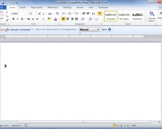Image resolution: width=162 pixels, height=129 pixels.
Task: Open Change Styles menu
Action: 152,16
